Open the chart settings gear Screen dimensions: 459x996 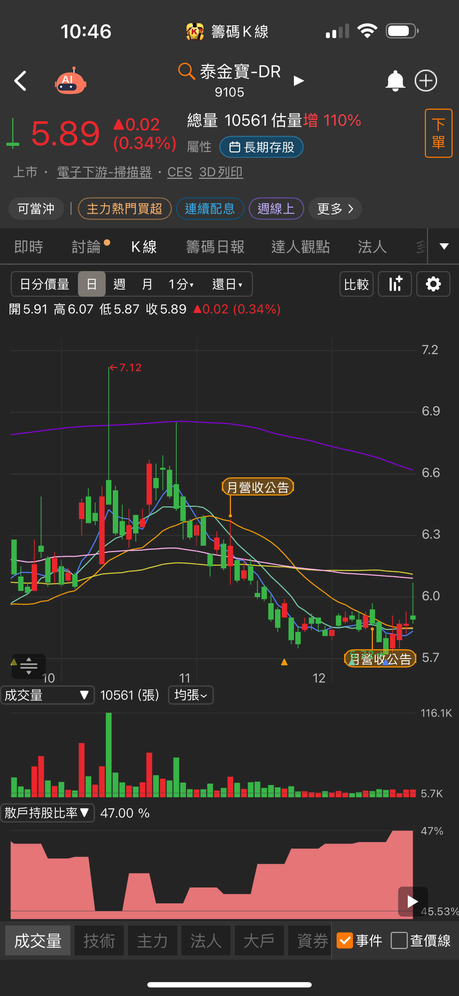(x=433, y=284)
